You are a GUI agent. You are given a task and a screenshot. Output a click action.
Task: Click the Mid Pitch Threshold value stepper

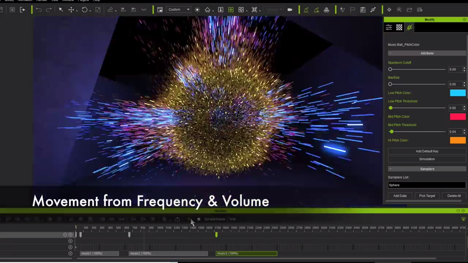click(x=464, y=132)
